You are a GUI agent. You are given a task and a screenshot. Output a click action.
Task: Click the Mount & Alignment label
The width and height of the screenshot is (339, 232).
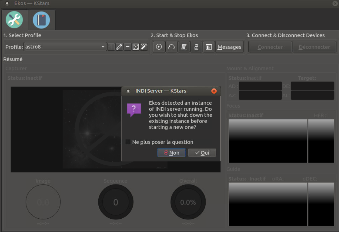250,68
